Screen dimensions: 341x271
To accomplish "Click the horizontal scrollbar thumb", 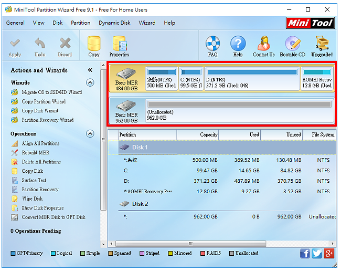I will [x=191, y=243].
